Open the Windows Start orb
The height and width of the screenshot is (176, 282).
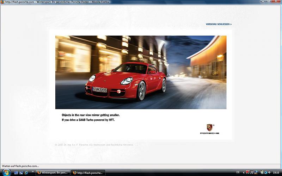(6, 173)
